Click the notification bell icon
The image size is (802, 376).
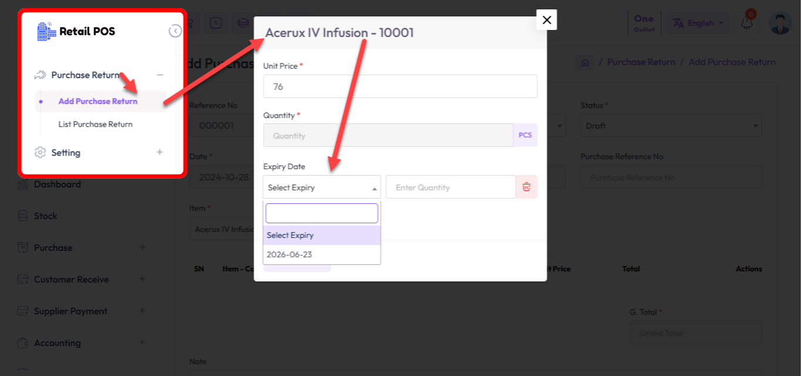point(747,23)
